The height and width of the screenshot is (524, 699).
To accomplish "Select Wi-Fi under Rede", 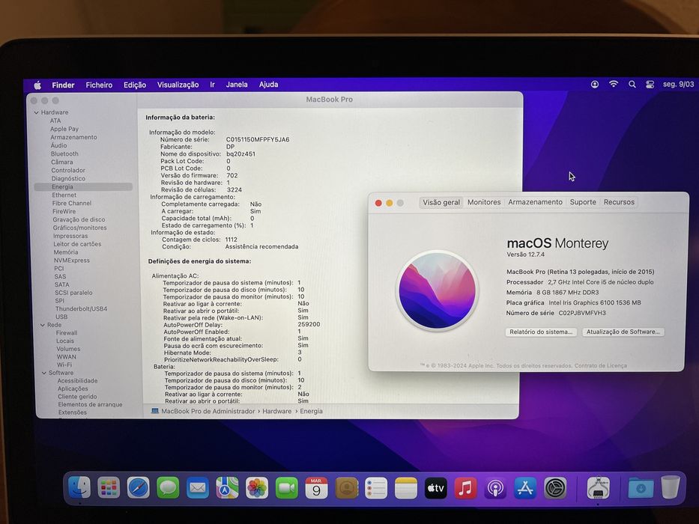I will 64,365.
